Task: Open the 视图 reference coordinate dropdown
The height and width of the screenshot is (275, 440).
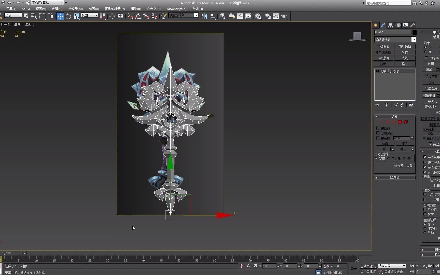Action: pos(90,15)
